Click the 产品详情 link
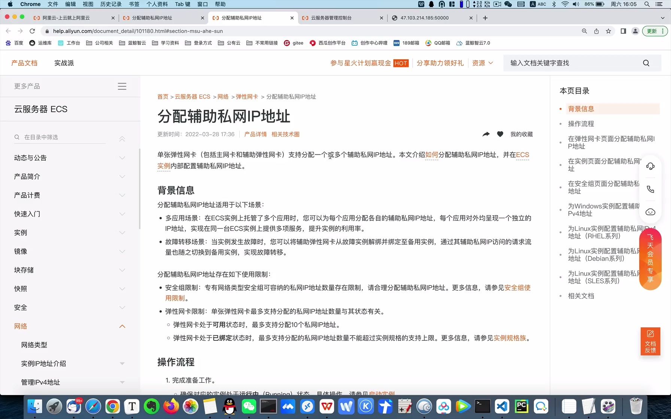The height and width of the screenshot is (419, 671). pyautogui.click(x=255, y=134)
